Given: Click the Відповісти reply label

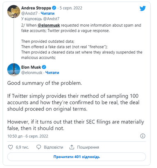Looking at the screenshot, I should tap(53, 147).
